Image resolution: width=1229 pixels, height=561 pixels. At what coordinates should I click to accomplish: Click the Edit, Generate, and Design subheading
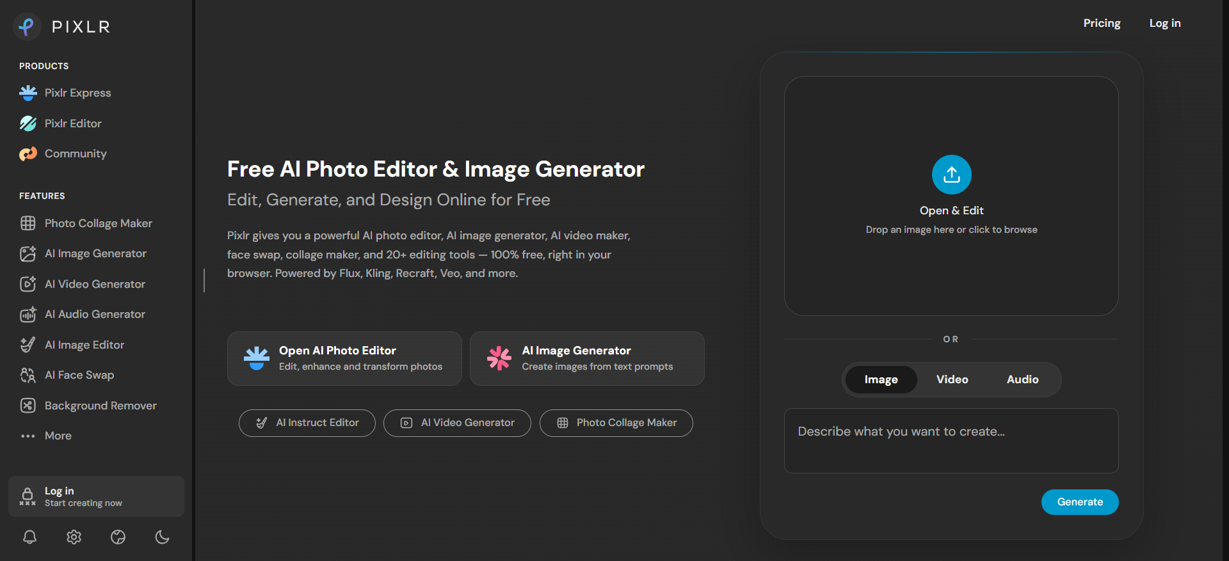389,200
